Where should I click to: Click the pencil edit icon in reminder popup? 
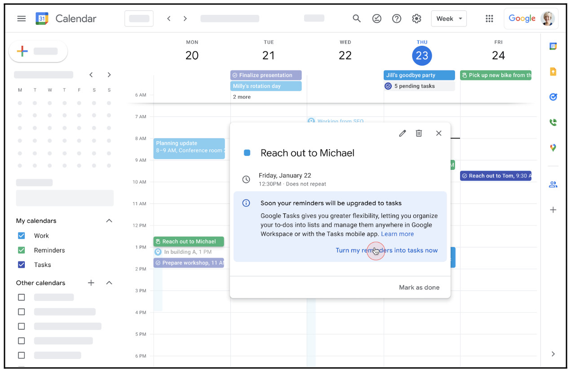(403, 133)
